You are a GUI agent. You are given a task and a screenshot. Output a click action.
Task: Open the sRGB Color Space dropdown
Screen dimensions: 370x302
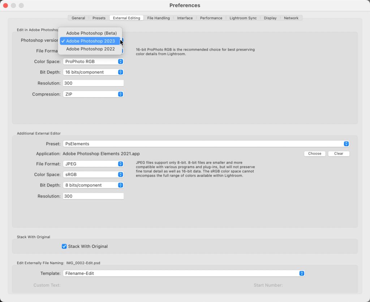pos(93,175)
